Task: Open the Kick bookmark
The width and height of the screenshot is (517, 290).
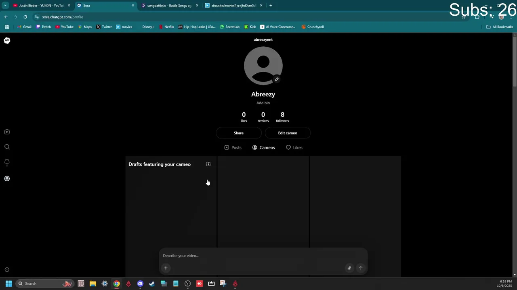Action: point(250,27)
